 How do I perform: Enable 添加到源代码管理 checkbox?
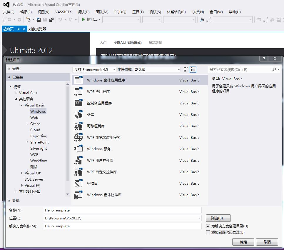coord(208,232)
